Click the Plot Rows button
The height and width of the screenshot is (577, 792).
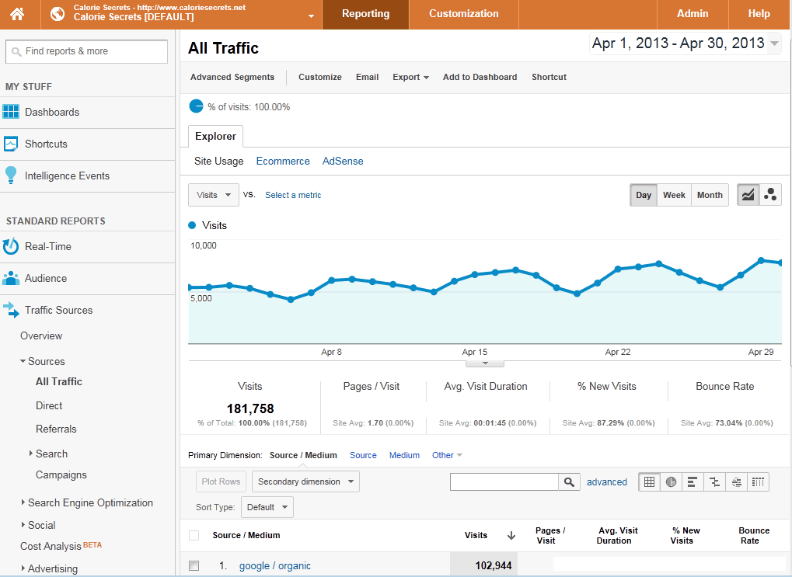point(222,481)
